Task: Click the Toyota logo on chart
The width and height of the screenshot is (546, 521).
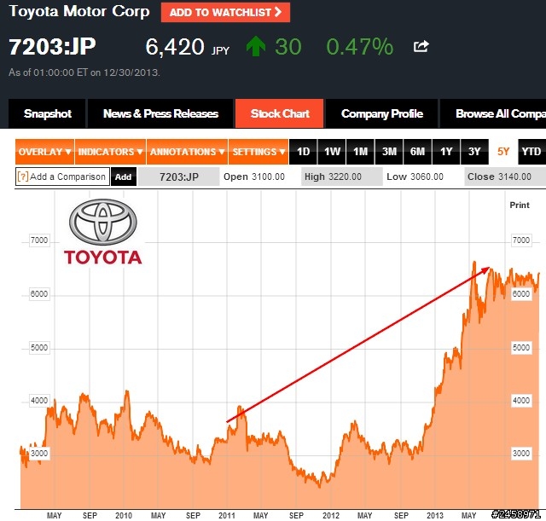Action: pyautogui.click(x=103, y=231)
